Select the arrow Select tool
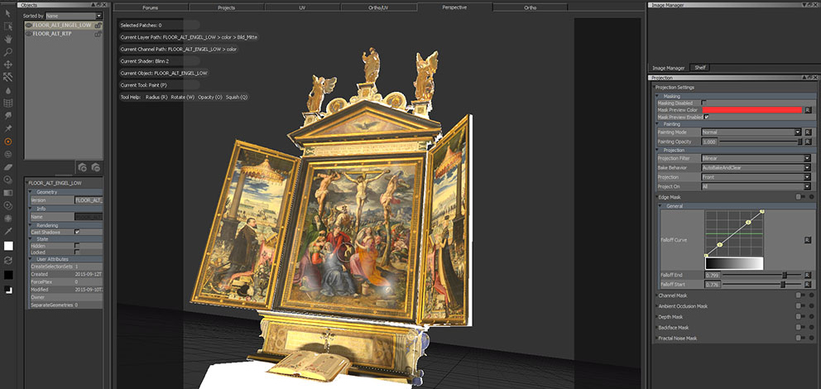821x389 pixels. 8,13
